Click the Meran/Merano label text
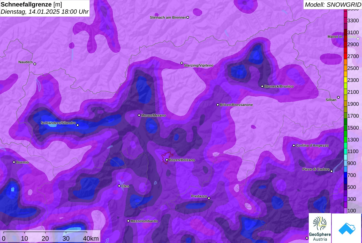Image resolution: width=362 pixels, height=243 pixels. [154, 115]
